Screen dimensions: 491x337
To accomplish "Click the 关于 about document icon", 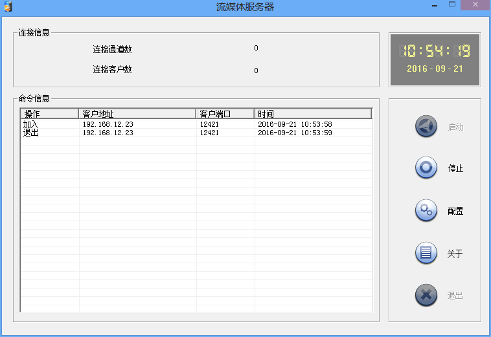I will (426, 253).
